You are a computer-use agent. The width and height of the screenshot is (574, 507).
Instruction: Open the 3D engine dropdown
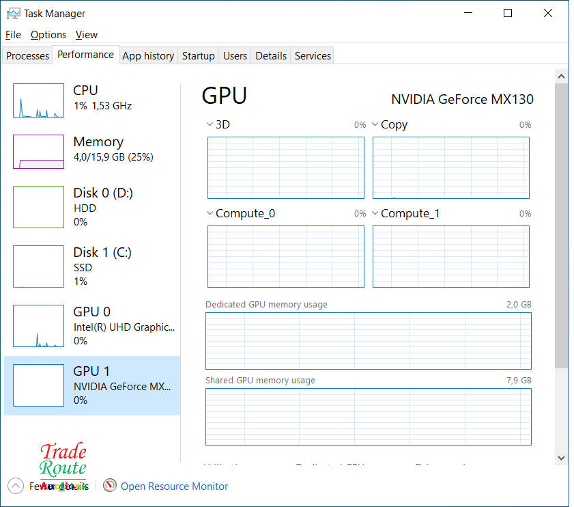pyautogui.click(x=210, y=124)
